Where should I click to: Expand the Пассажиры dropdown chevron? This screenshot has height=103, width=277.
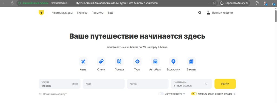coord(206,84)
